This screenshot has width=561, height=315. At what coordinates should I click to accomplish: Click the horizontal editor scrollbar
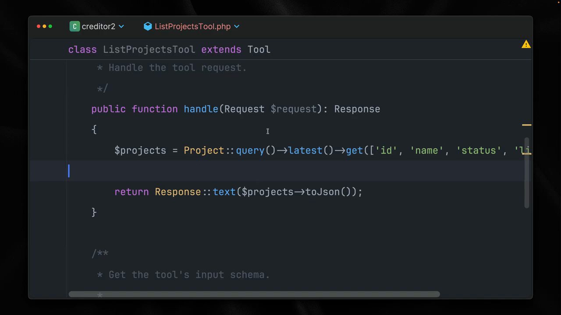pos(254,294)
